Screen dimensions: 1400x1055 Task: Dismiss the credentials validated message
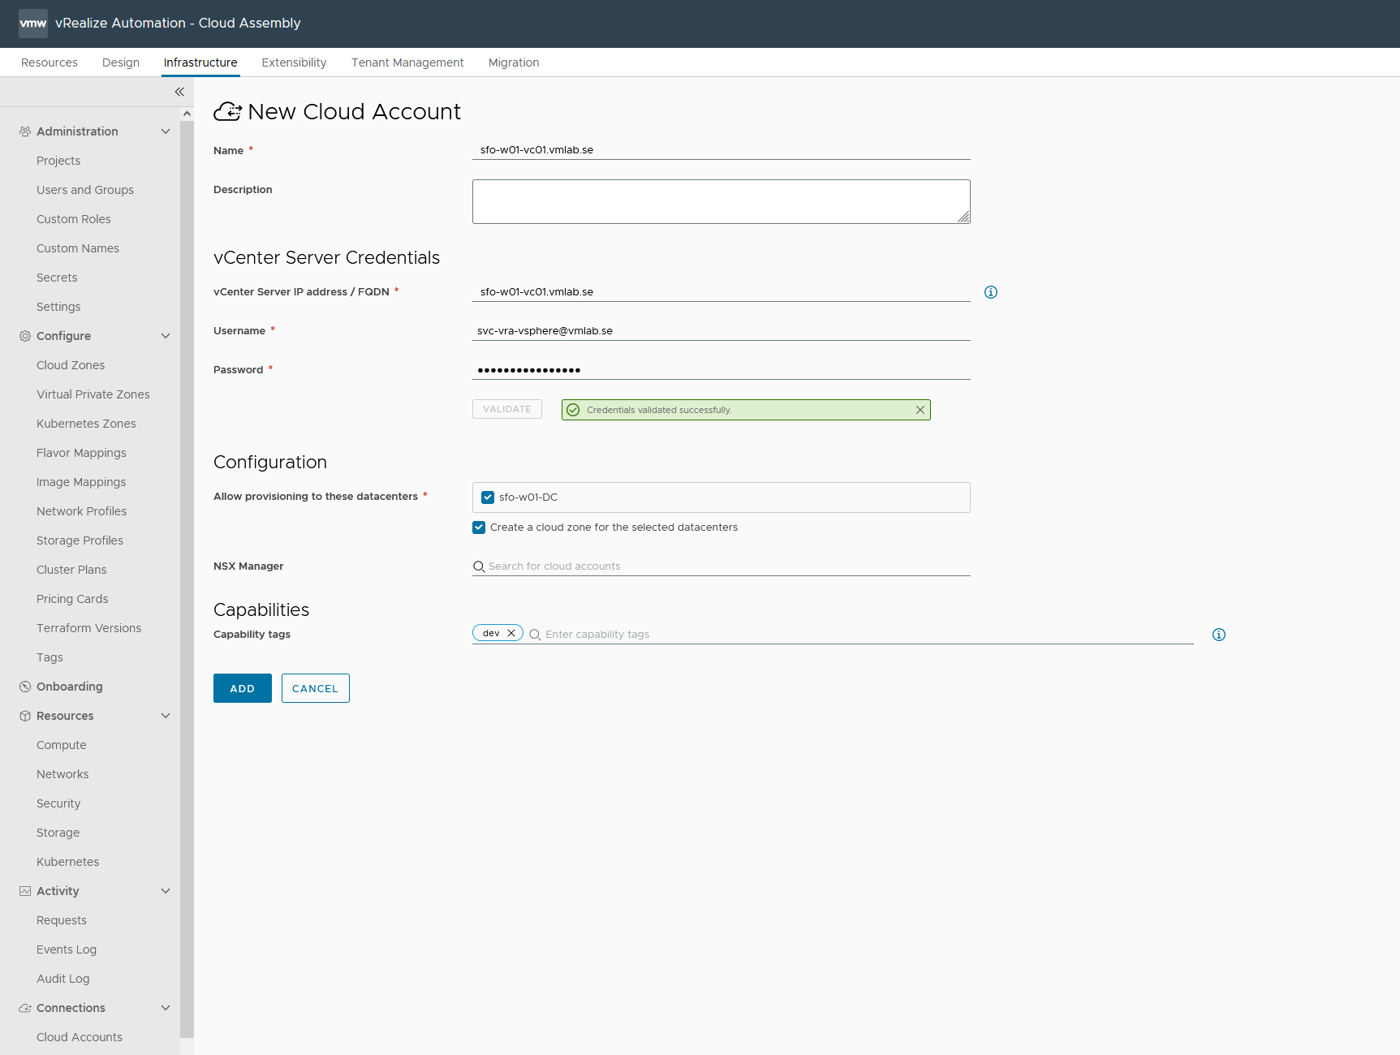[x=920, y=410]
